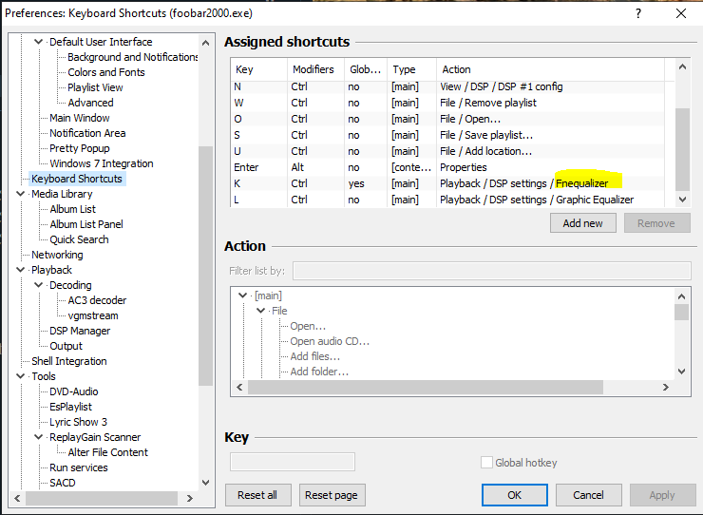This screenshot has width=703, height=515.
Task: Collapse the [main] action tree node
Action: tap(243, 296)
